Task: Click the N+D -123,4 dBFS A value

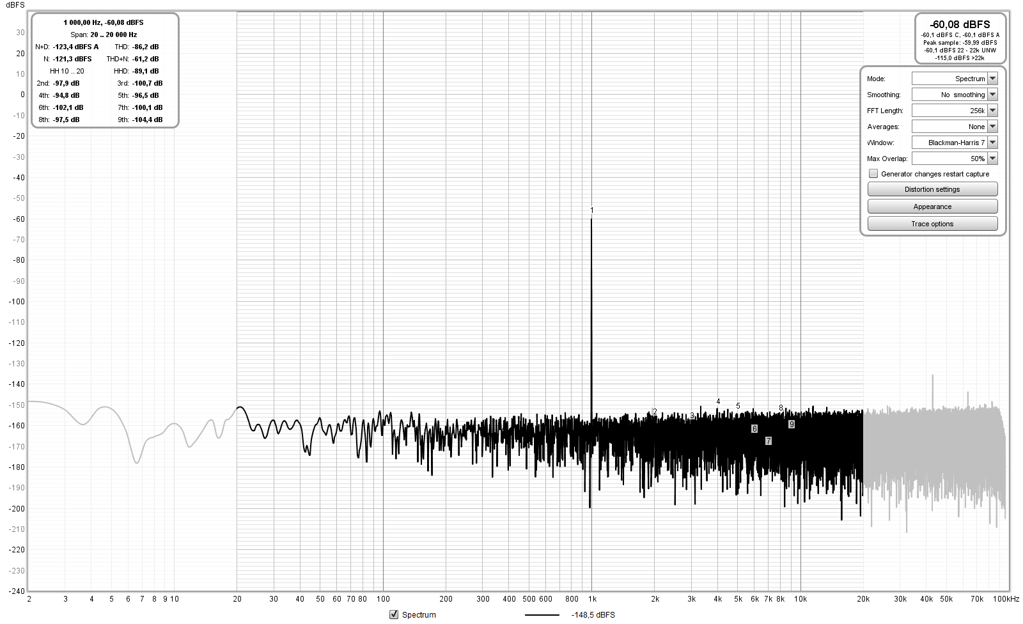Action: tap(75, 47)
